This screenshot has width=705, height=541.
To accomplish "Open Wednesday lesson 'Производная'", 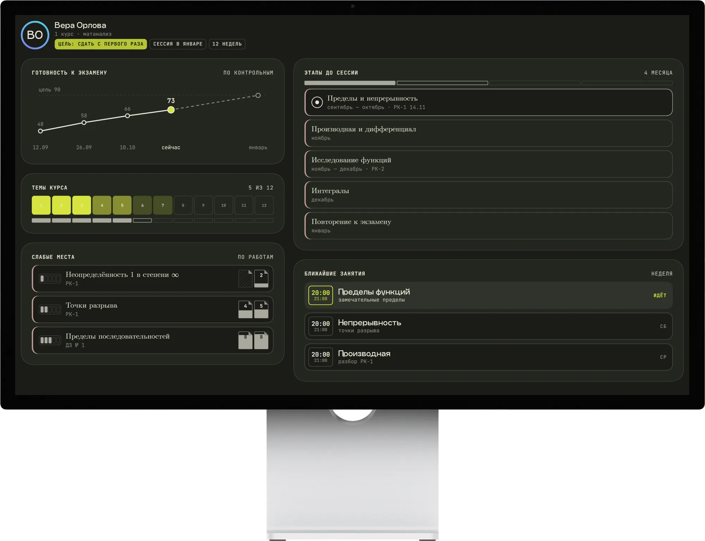I will coord(489,357).
